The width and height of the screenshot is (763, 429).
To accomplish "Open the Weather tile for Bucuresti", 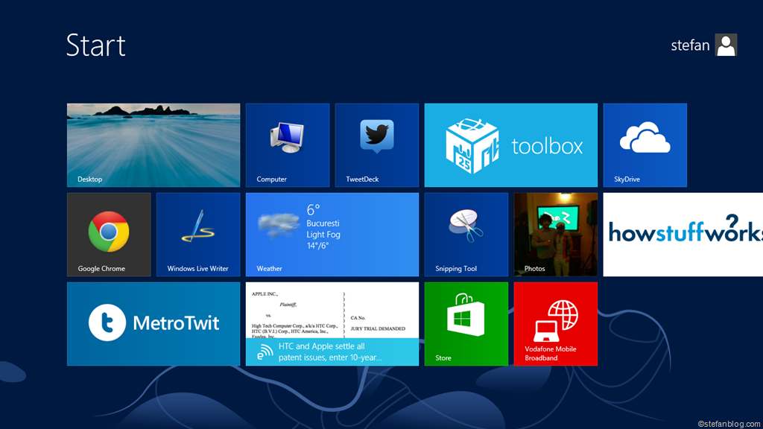I will [332, 235].
